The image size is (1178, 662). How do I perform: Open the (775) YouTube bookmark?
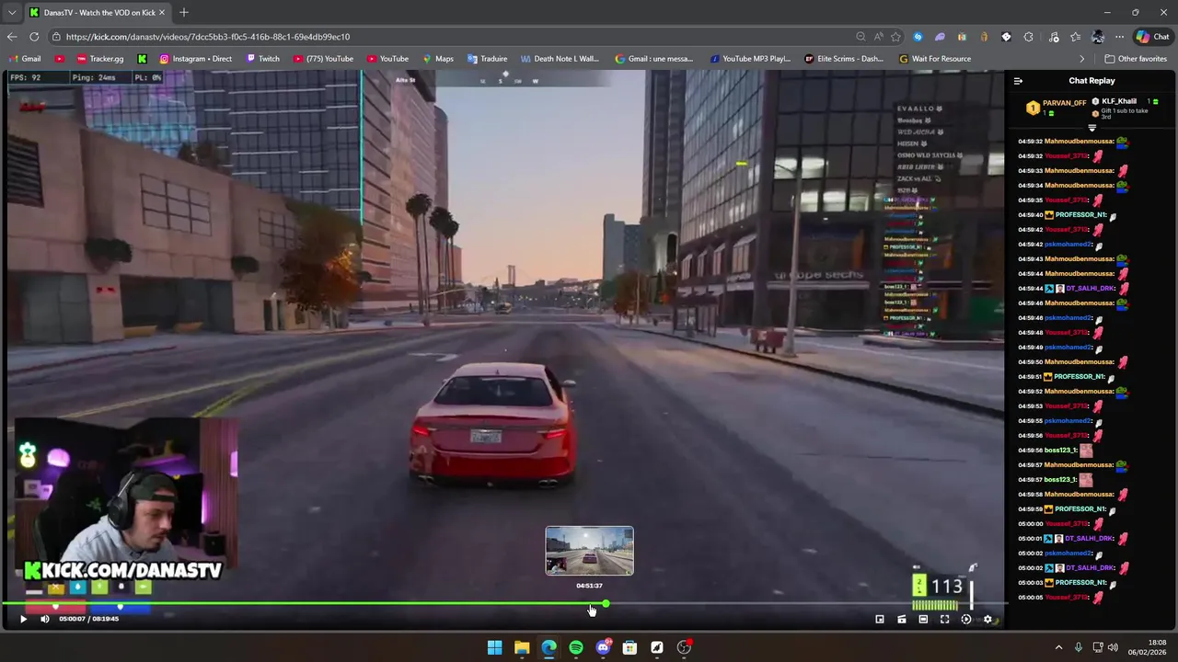point(322,59)
